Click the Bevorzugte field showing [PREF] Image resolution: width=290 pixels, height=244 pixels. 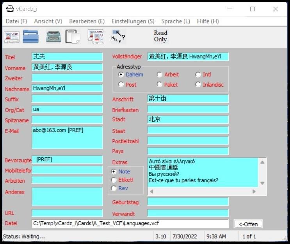pyautogui.click(x=67, y=159)
